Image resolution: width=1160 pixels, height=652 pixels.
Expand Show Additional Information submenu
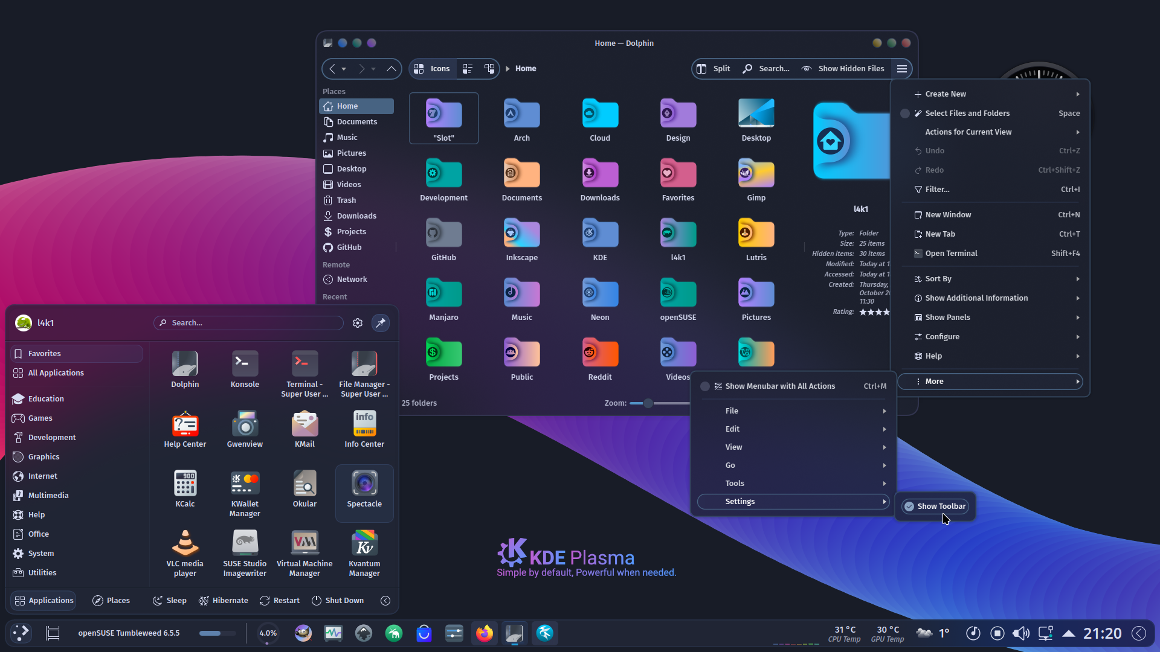click(991, 298)
